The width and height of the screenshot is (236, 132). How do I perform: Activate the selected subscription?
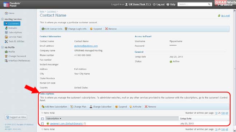click(x=135, y=107)
